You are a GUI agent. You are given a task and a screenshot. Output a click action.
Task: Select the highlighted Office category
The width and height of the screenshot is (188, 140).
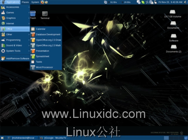(x=15, y=29)
